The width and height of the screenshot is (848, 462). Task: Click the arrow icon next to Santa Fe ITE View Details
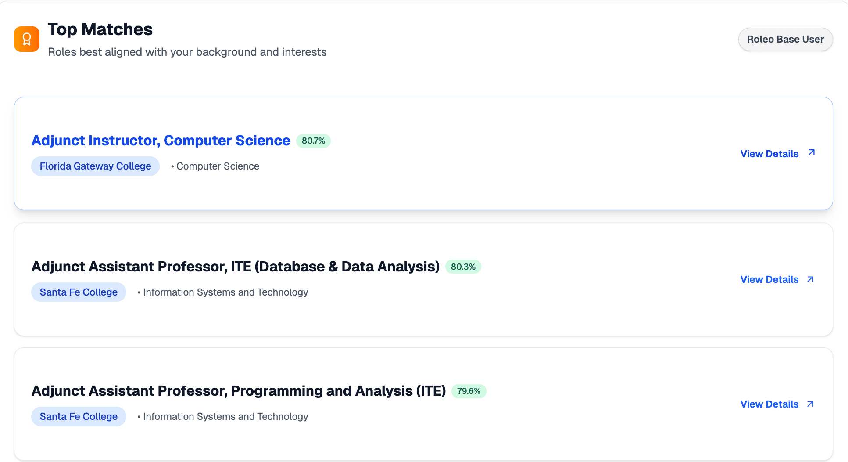811,279
